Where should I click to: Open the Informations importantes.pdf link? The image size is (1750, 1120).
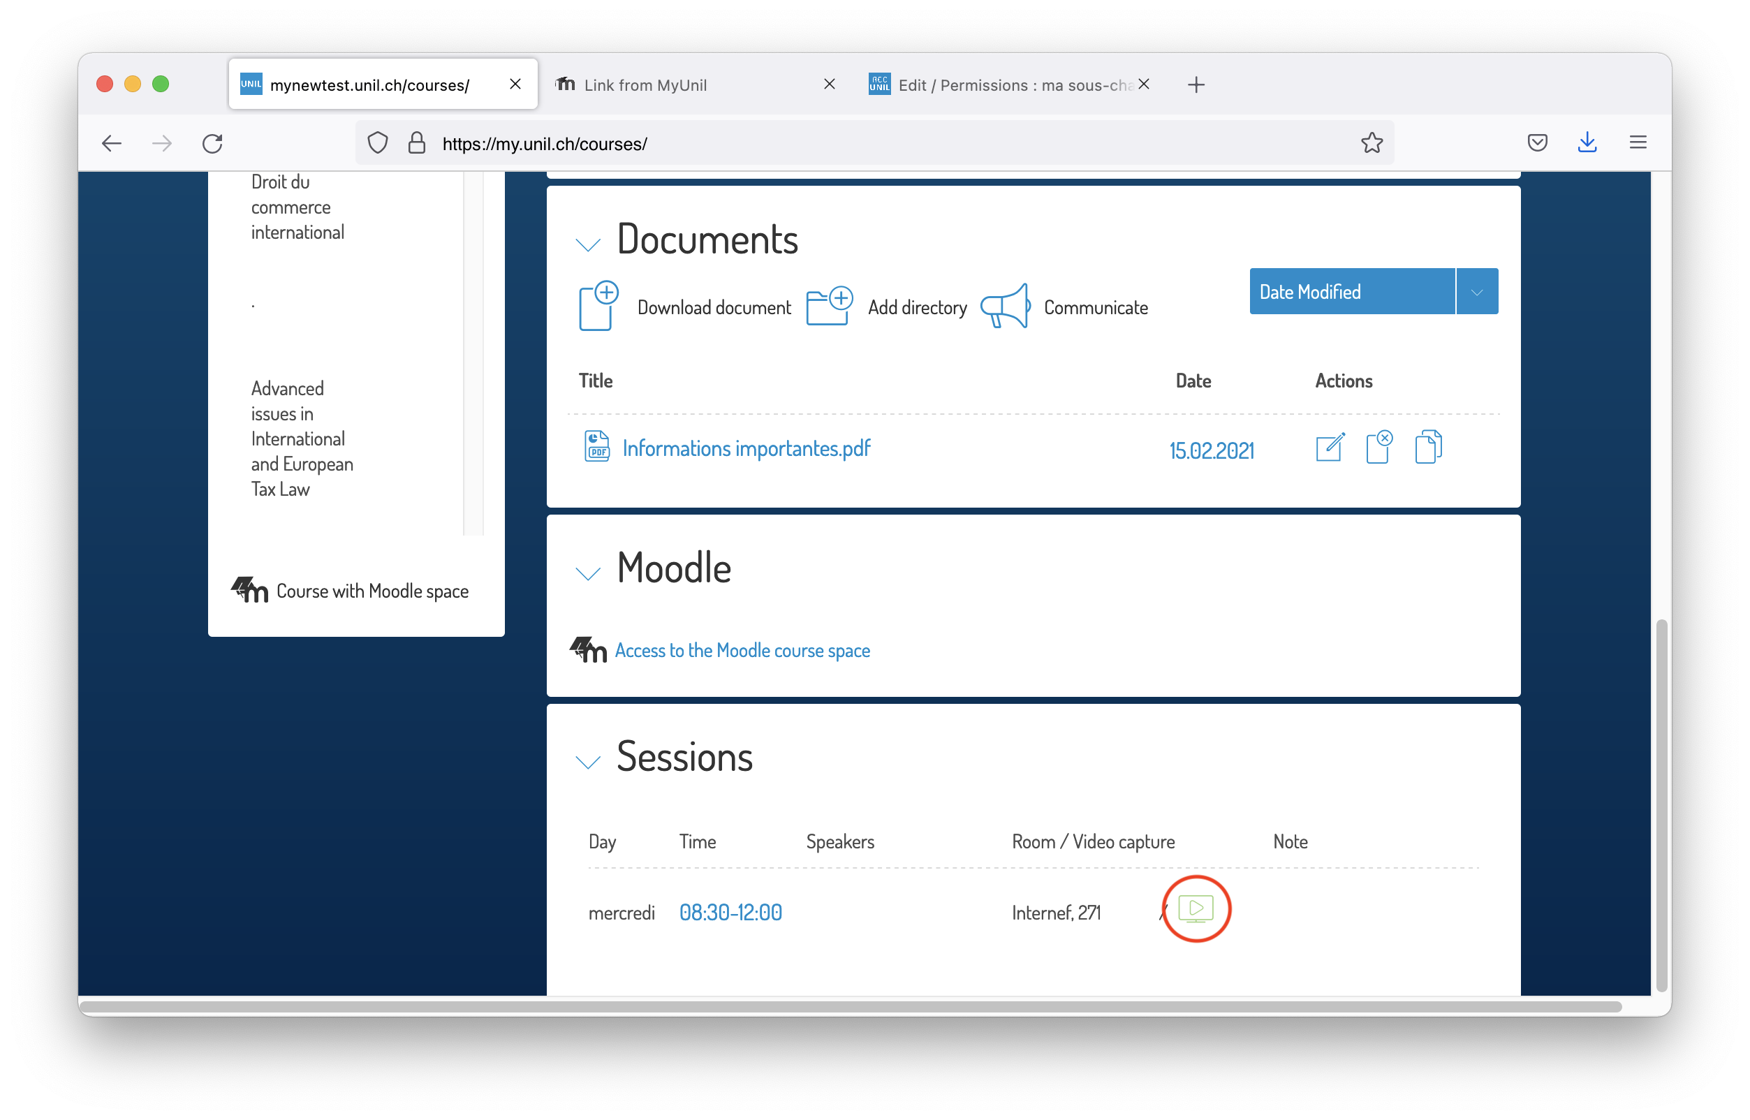click(747, 449)
